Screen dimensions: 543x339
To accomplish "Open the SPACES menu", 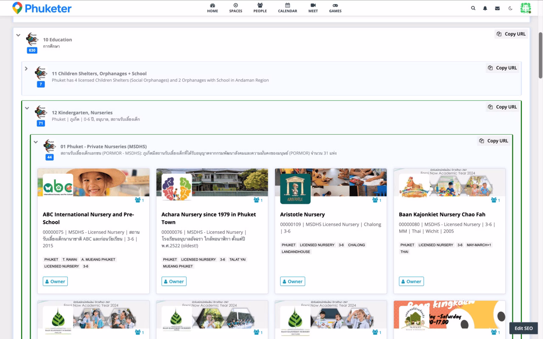I will [x=236, y=8].
